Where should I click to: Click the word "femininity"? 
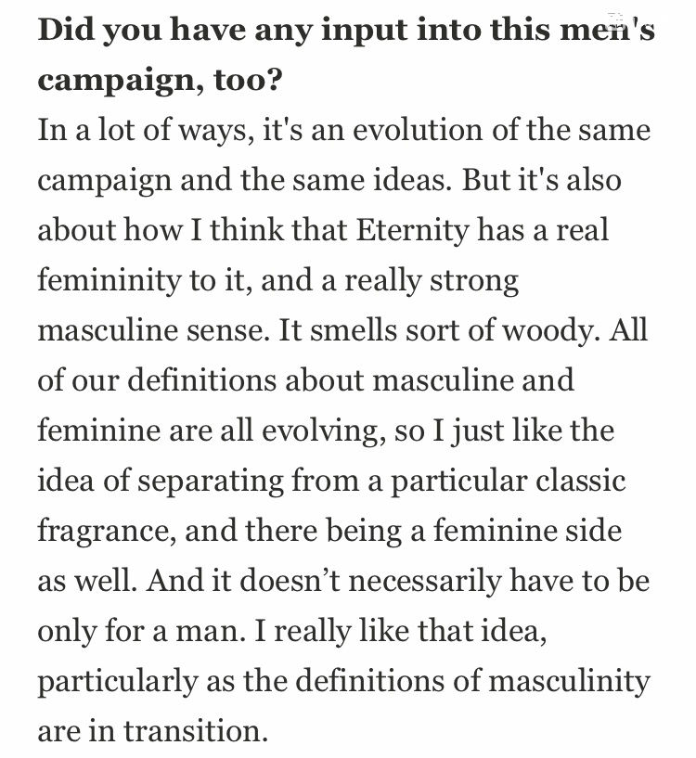(x=112, y=280)
